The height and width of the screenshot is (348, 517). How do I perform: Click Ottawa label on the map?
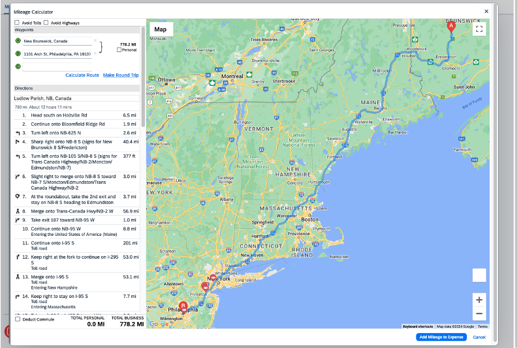click(166, 80)
